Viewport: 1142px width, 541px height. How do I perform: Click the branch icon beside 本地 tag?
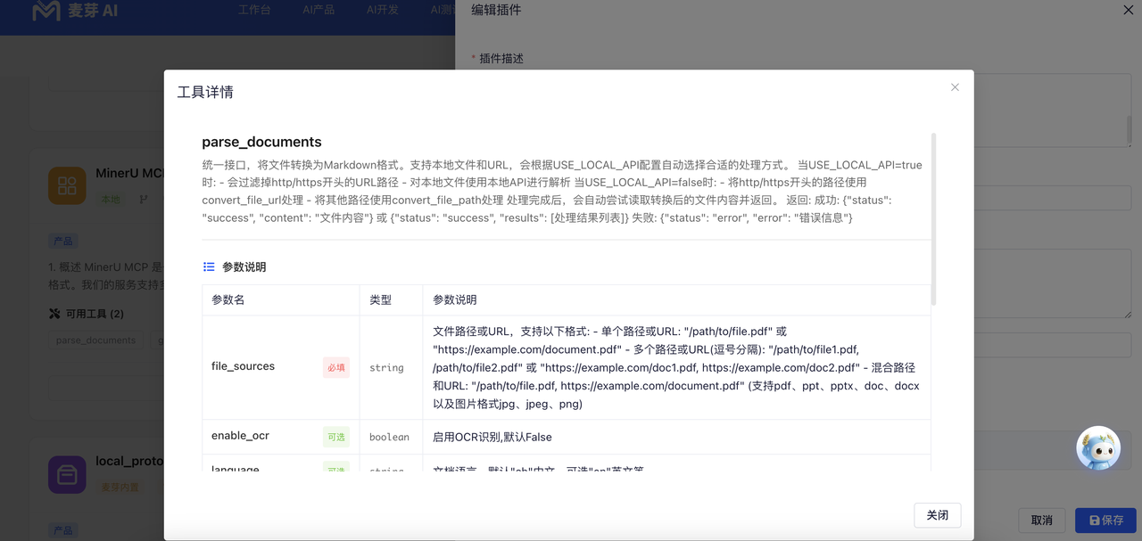(x=144, y=199)
